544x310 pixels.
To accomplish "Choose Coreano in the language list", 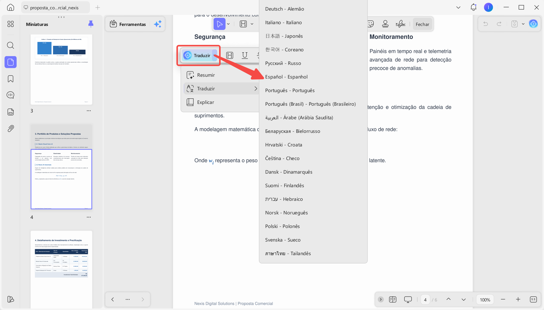I will click(313, 50).
